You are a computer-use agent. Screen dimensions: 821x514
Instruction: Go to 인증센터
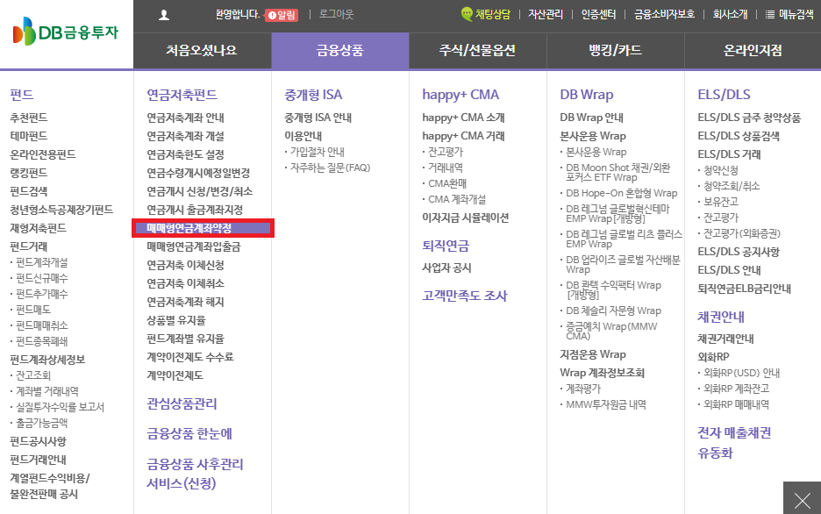pos(598,15)
